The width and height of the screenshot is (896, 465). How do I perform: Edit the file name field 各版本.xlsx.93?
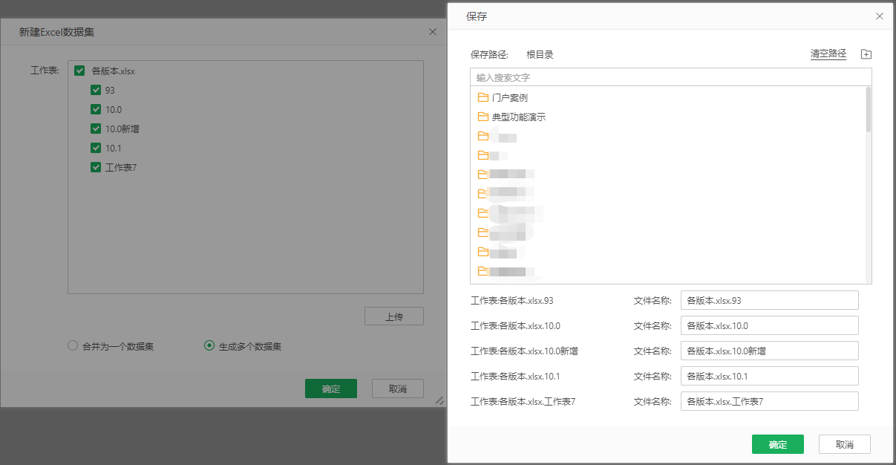point(770,300)
